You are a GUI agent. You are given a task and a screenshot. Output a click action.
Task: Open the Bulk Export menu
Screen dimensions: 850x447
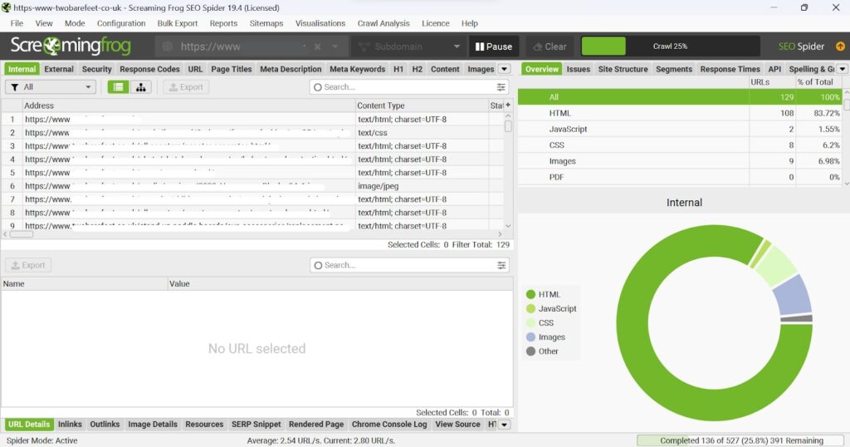point(178,23)
